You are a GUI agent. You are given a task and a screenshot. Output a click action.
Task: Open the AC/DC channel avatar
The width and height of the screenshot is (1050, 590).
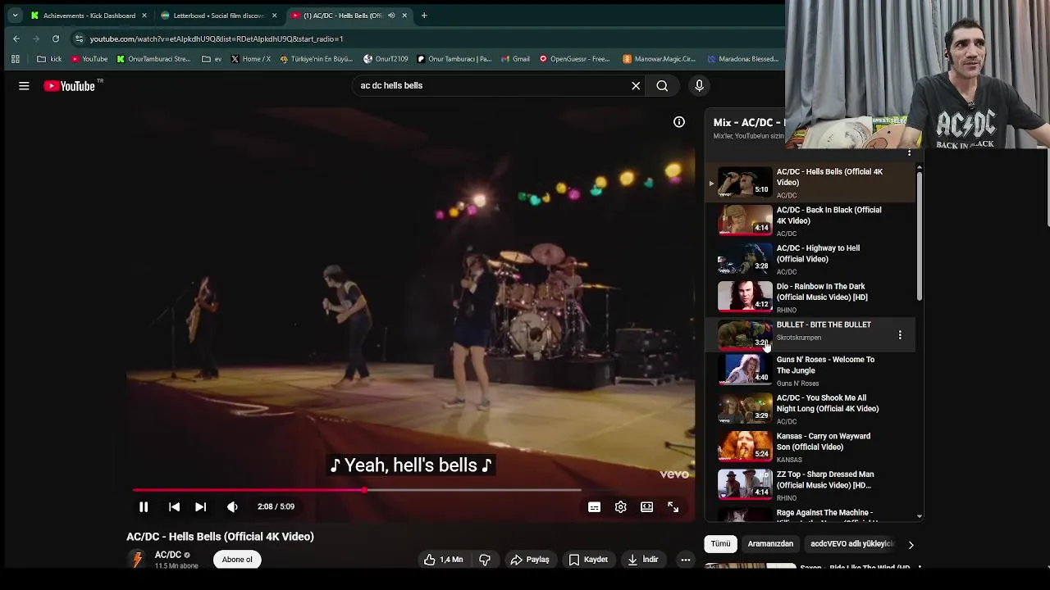pyautogui.click(x=137, y=560)
